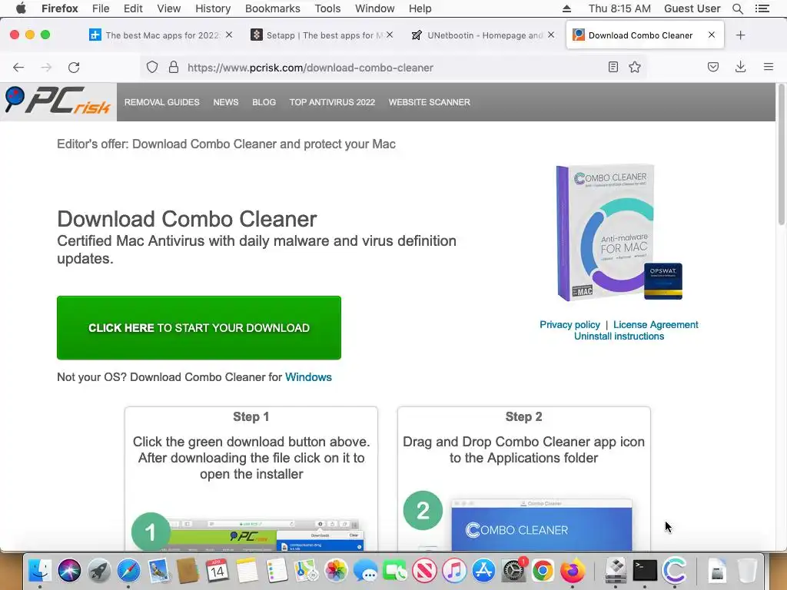The width and height of the screenshot is (787, 590).
Task: Toggle Reader View icon in address bar
Action: [613, 67]
